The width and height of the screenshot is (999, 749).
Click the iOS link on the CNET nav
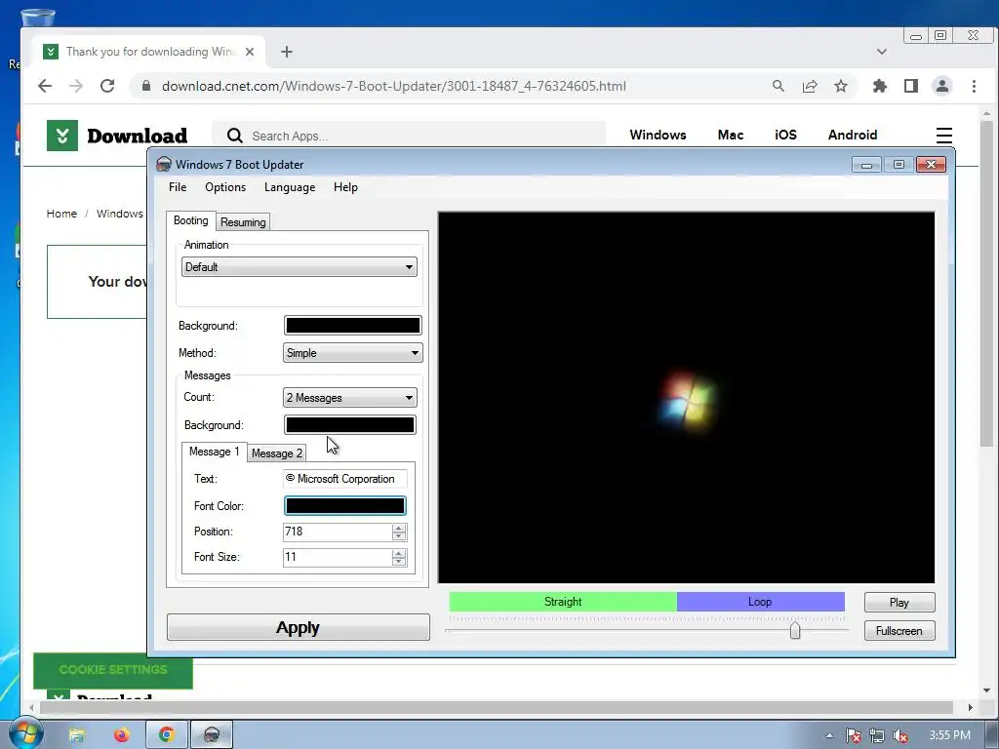785,135
